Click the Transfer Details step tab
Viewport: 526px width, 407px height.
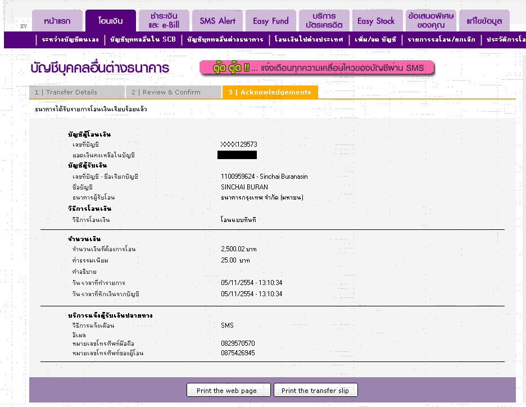coord(76,92)
